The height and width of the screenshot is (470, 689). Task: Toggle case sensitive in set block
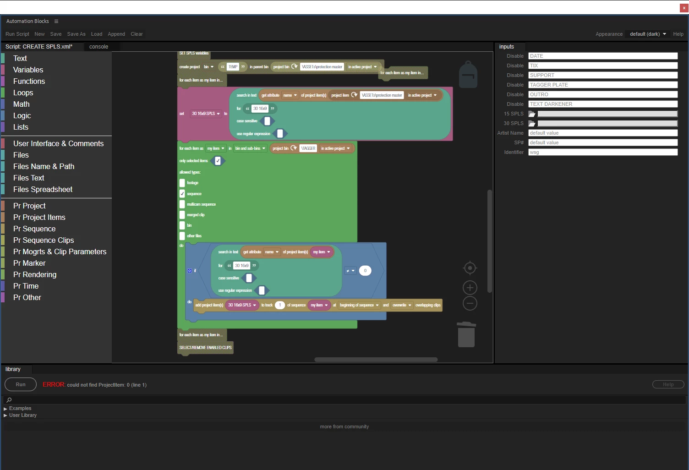(x=267, y=121)
